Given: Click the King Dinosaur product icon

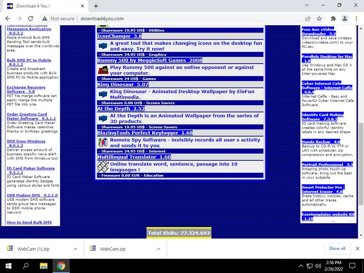Looking at the screenshot, I should click(x=103, y=94).
